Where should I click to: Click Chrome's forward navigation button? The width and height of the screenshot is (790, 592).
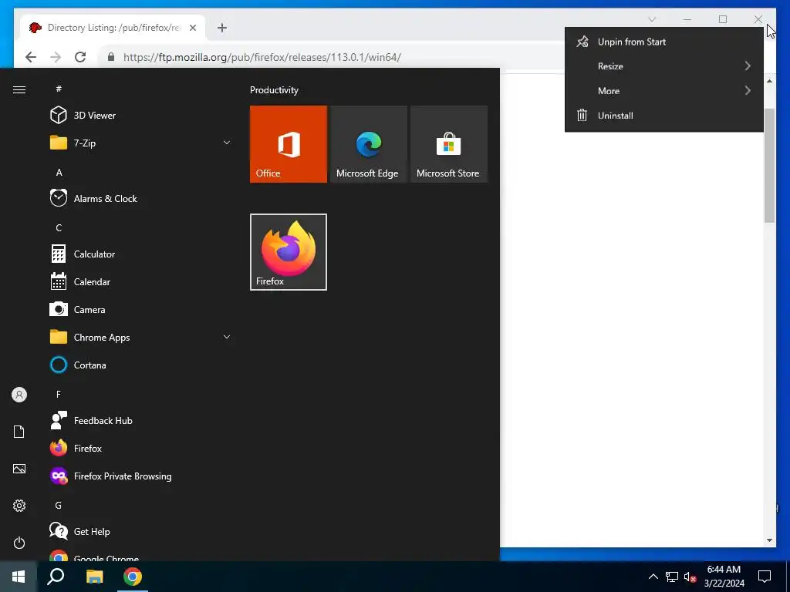(x=56, y=57)
